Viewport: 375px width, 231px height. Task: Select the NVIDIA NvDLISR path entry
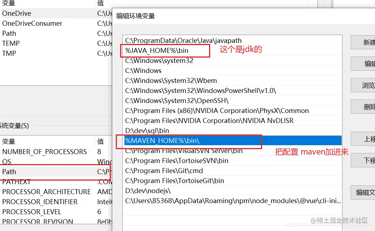pyautogui.click(x=232, y=121)
